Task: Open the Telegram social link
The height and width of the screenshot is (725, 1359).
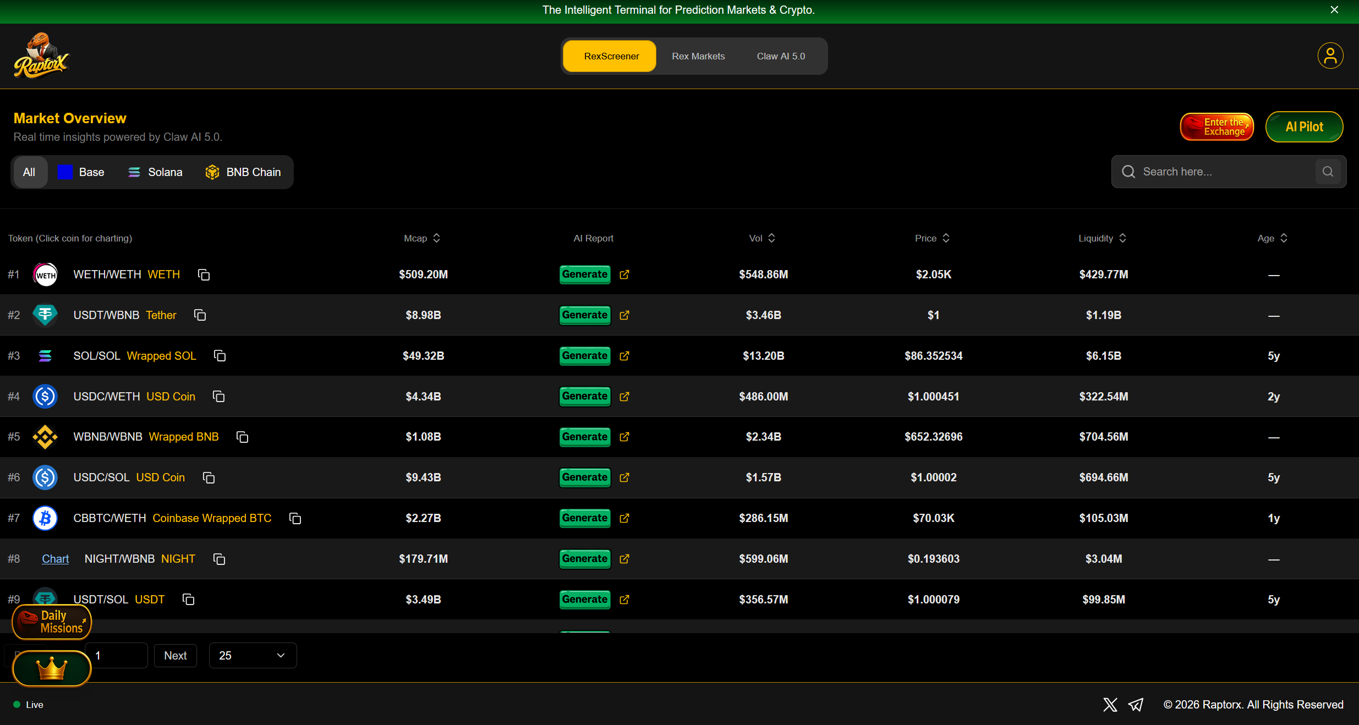Action: (x=1136, y=705)
